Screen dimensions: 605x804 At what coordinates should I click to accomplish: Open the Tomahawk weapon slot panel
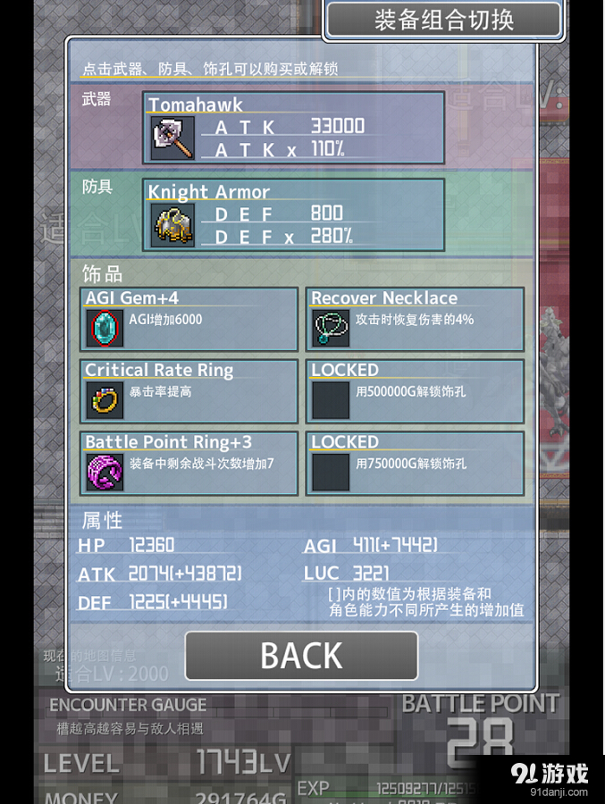coord(293,128)
